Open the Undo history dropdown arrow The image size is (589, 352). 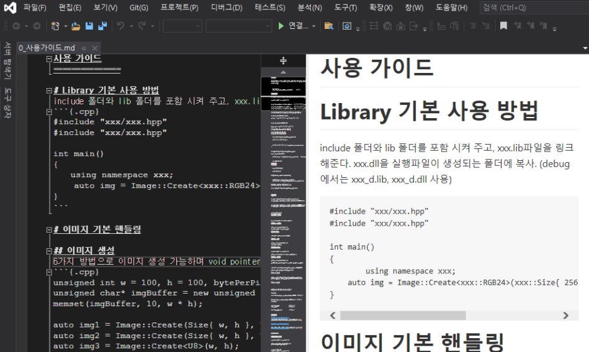pos(131,26)
